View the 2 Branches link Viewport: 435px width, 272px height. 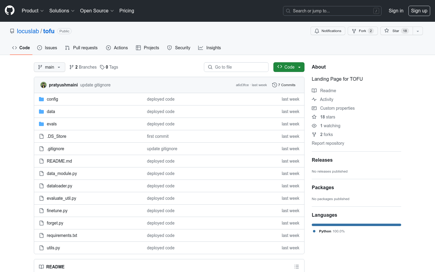tap(83, 67)
